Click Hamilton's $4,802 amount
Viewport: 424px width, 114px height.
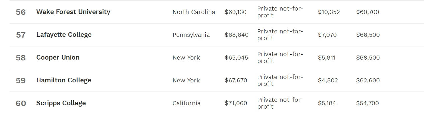coord(328,80)
